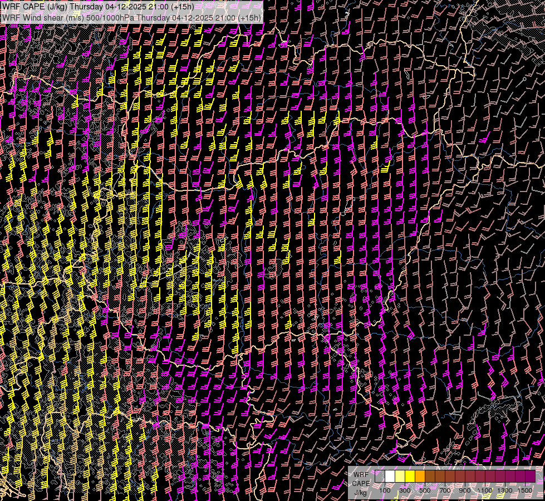This screenshot has width=545, height=501.
Task: Click the 900 legend tick label
Action: 465,490
